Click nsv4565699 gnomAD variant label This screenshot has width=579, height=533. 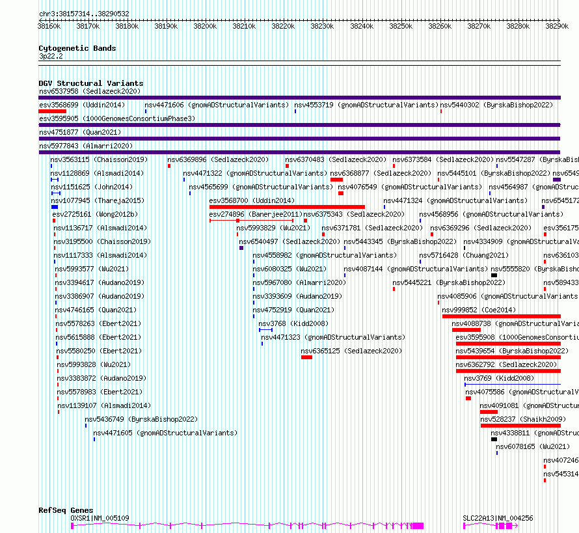261,187
